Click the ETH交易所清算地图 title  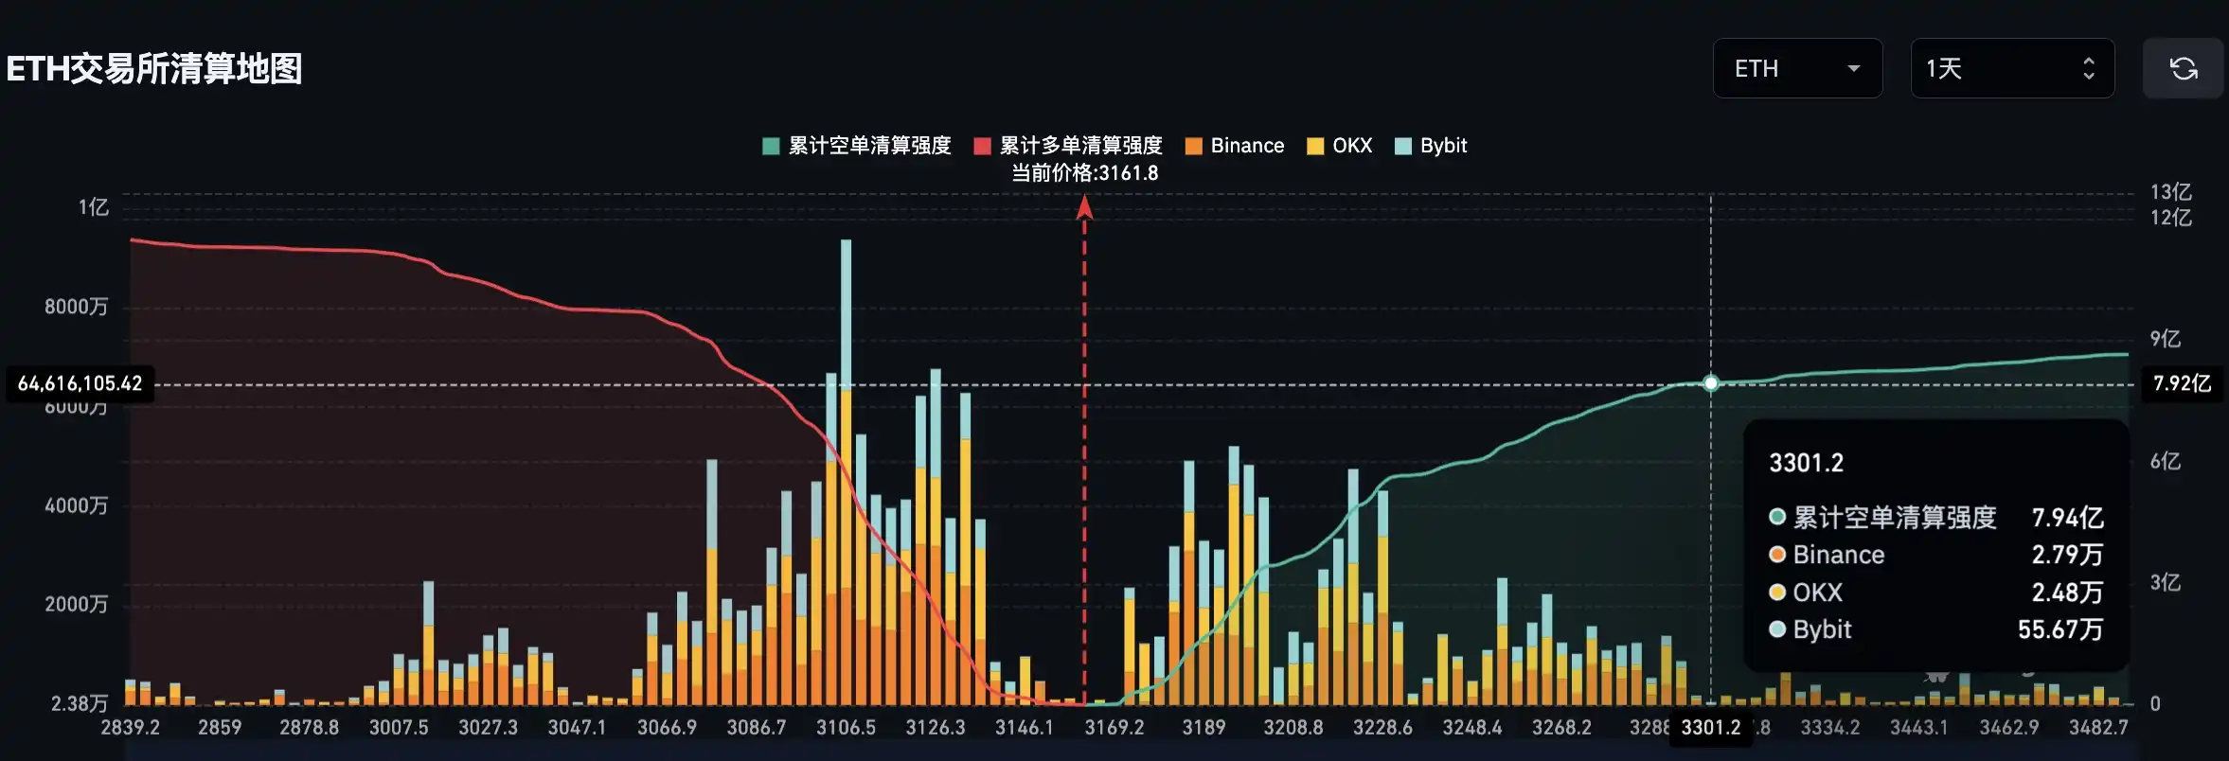pos(154,69)
